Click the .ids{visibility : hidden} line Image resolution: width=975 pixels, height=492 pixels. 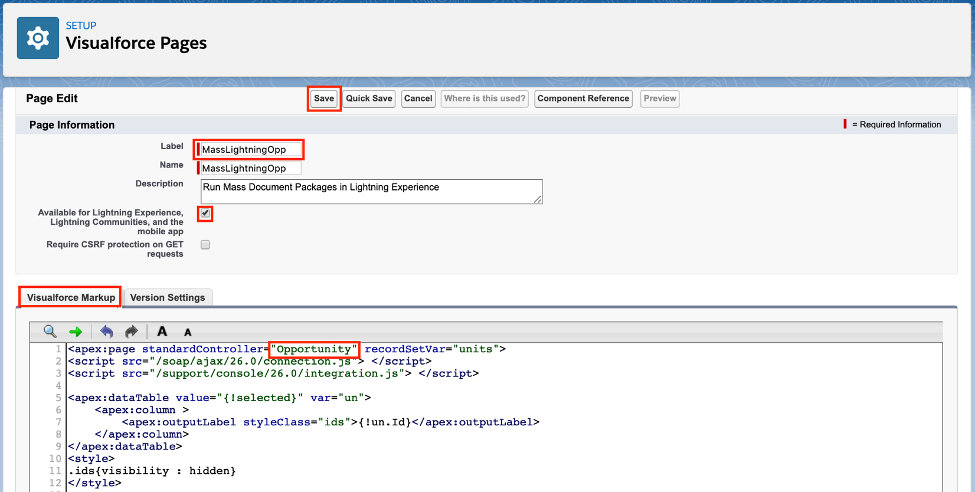coord(152,471)
